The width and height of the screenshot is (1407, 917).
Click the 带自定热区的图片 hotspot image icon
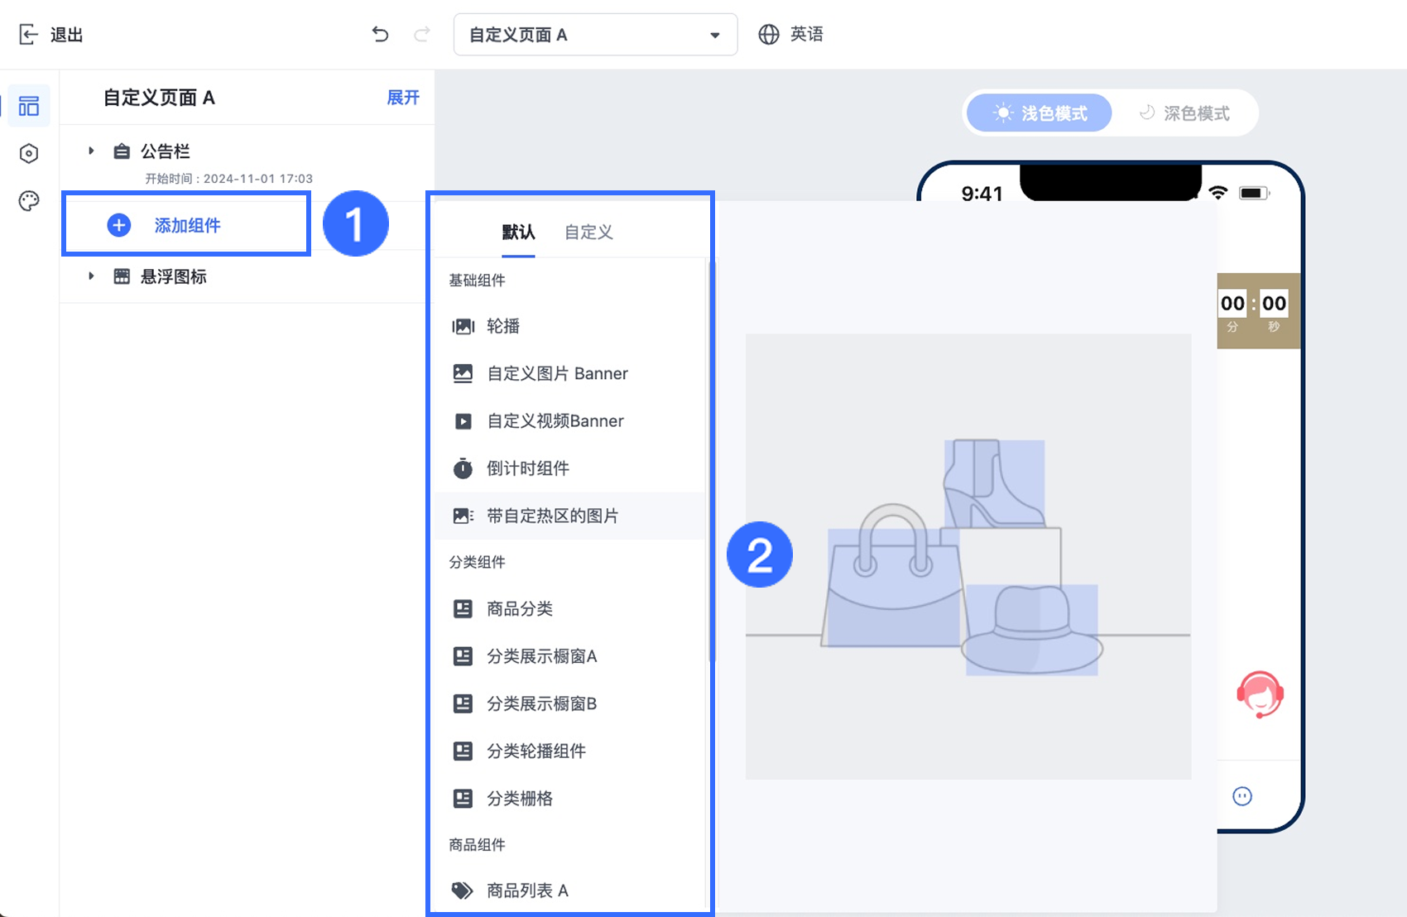[463, 516]
